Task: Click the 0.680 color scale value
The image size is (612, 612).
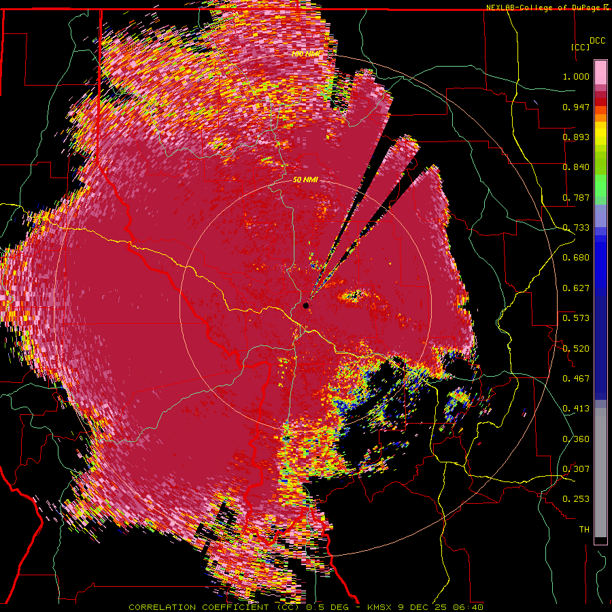Action: [x=576, y=258]
